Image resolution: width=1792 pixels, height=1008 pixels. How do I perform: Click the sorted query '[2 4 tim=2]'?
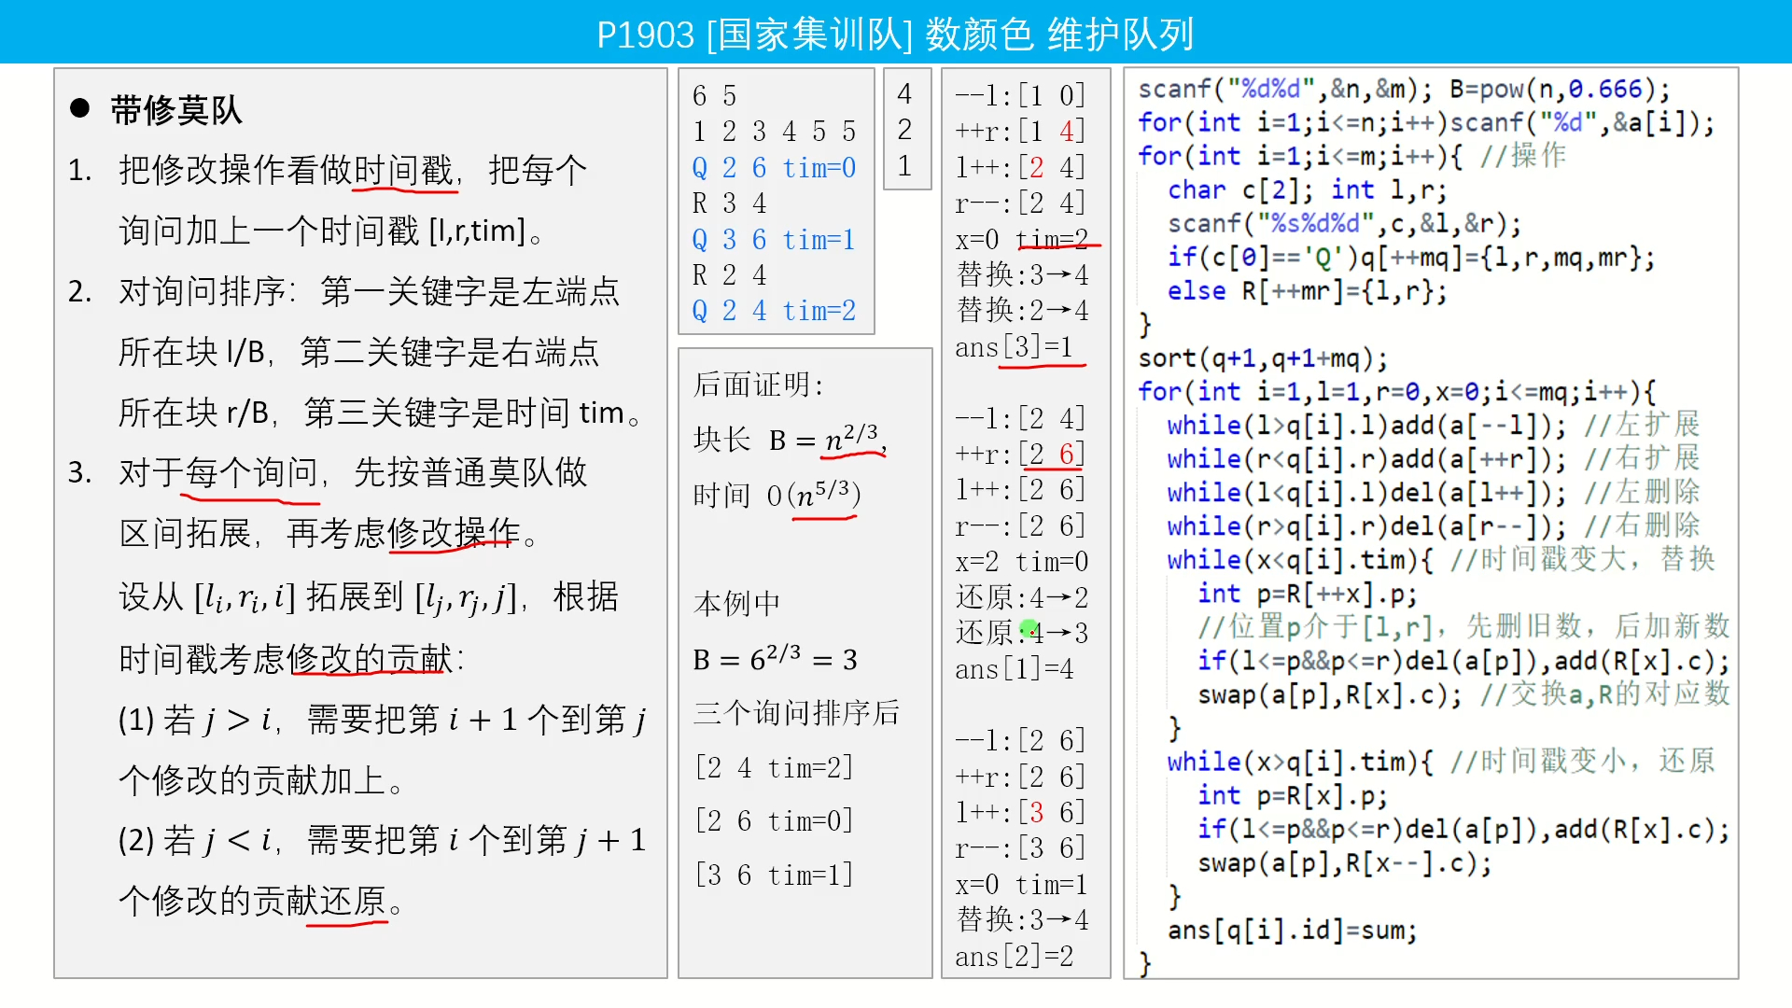tap(774, 767)
